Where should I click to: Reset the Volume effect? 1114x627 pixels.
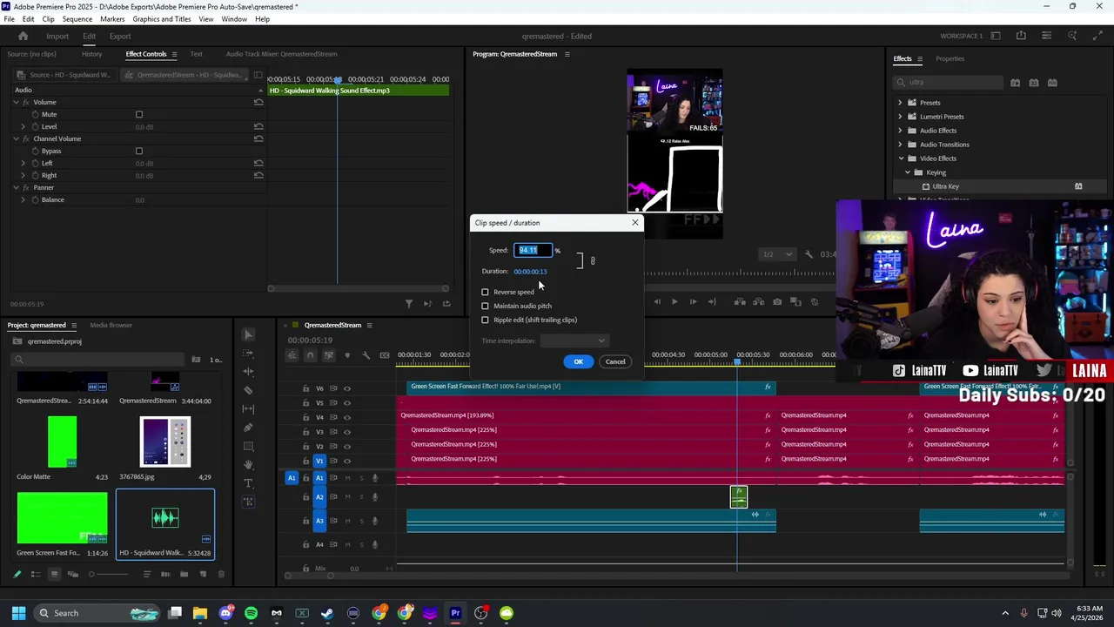(x=258, y=102)
